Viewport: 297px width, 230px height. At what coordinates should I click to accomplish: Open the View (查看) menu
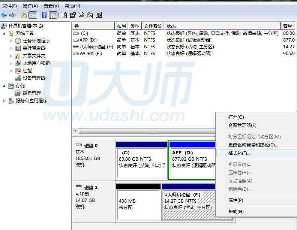(51, 6)
